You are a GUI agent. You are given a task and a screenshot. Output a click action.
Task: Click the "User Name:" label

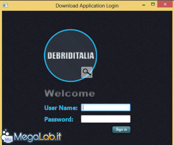(x=61, y=108)
